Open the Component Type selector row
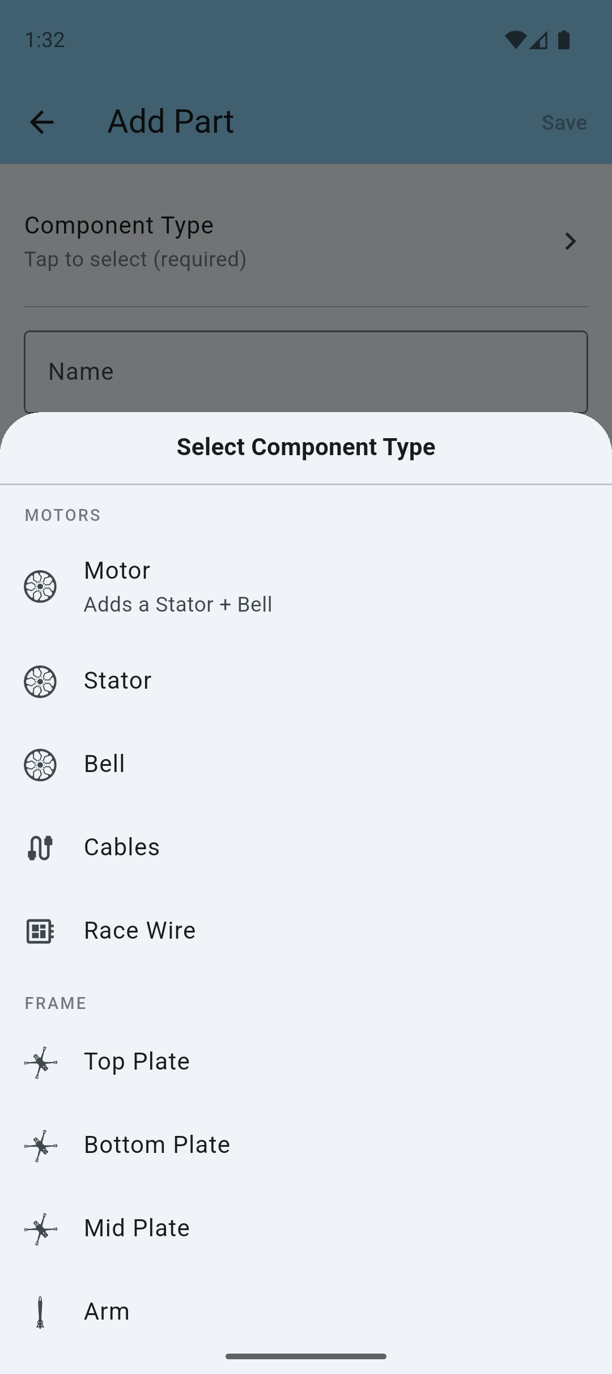This screenshot has width=612, height=1374. (x=283, y=241)
